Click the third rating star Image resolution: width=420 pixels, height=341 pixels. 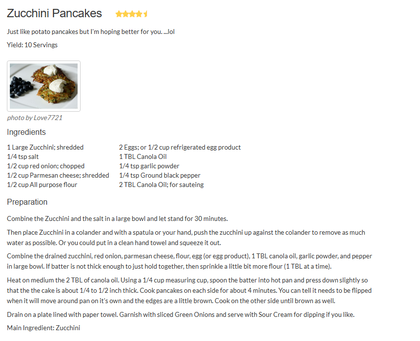132,14
